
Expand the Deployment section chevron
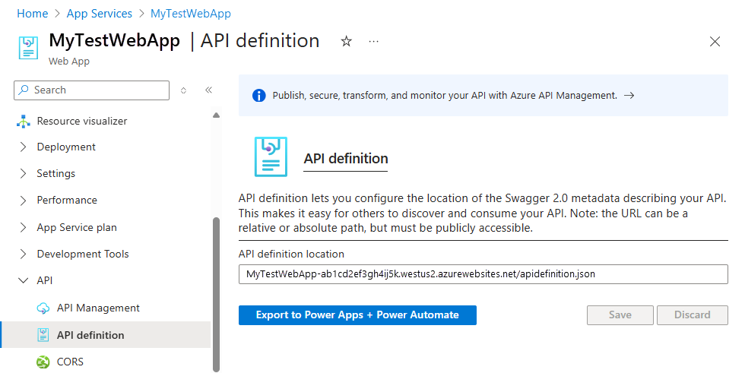(23, 147)
